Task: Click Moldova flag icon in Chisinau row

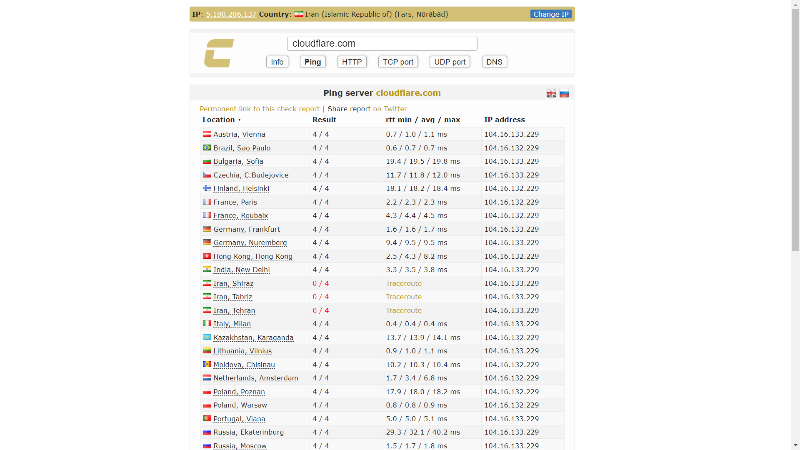Action: 207,364
